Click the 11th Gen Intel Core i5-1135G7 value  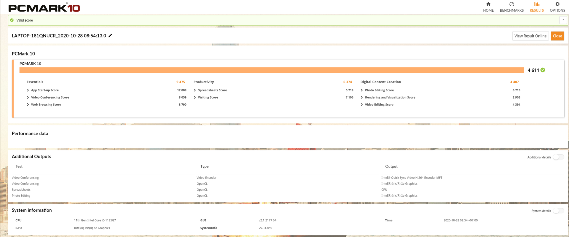(x=95, y=220)
